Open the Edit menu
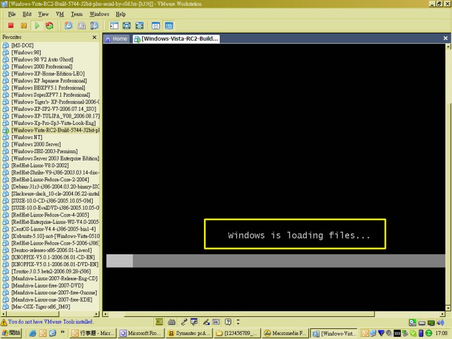The height and width of the screenshot is (339, 452). click(x=27, y=14)
